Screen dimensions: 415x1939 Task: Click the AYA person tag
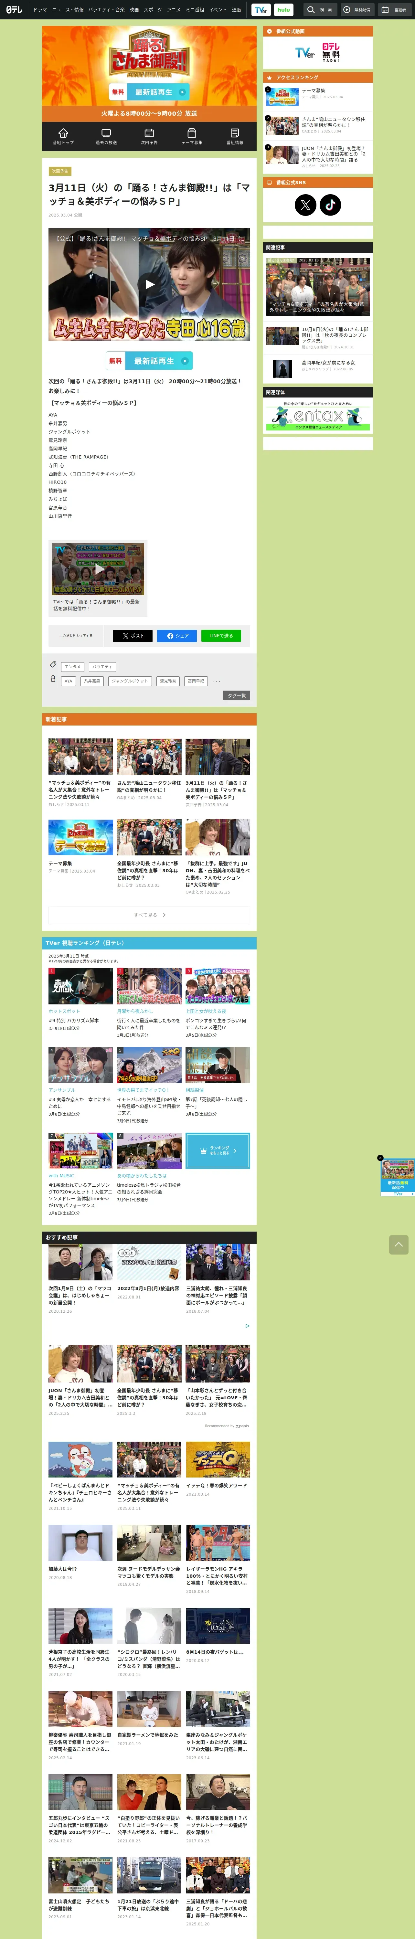(69, 681)
